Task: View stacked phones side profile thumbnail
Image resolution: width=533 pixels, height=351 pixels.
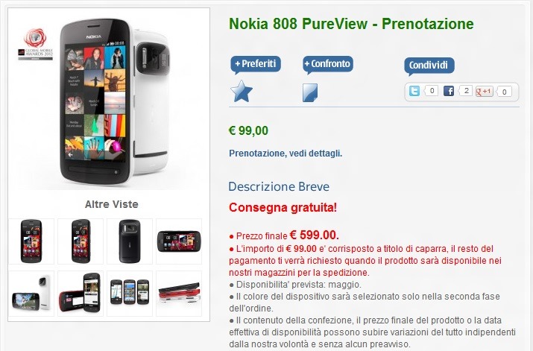Action: pos(179,294)
